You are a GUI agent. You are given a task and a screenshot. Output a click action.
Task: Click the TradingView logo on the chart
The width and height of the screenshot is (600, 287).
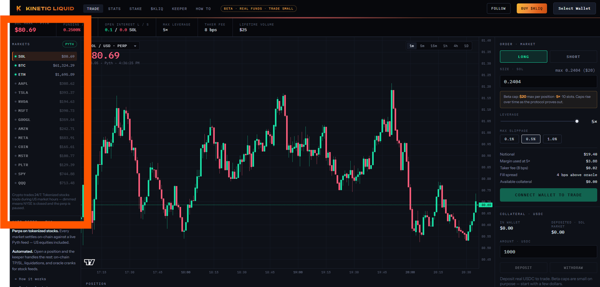89,262
